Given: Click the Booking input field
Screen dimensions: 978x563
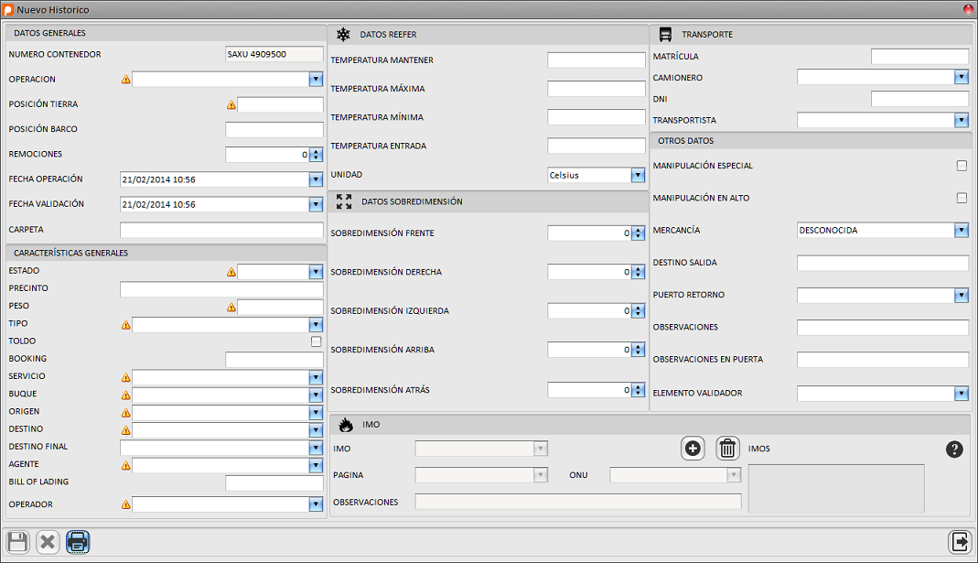Looking at the screenshot, I should coord(274,360).
